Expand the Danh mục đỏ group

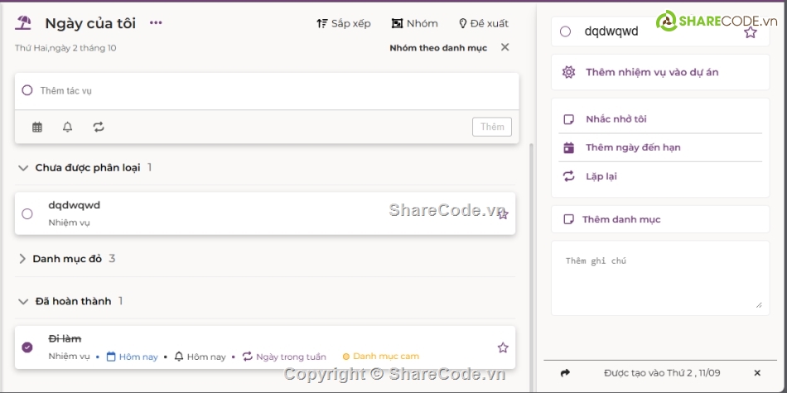22,259
